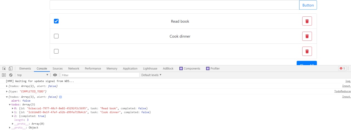Click the console Filter input field
This screenshot has width=351, height=130.
[x=100, y=75]
